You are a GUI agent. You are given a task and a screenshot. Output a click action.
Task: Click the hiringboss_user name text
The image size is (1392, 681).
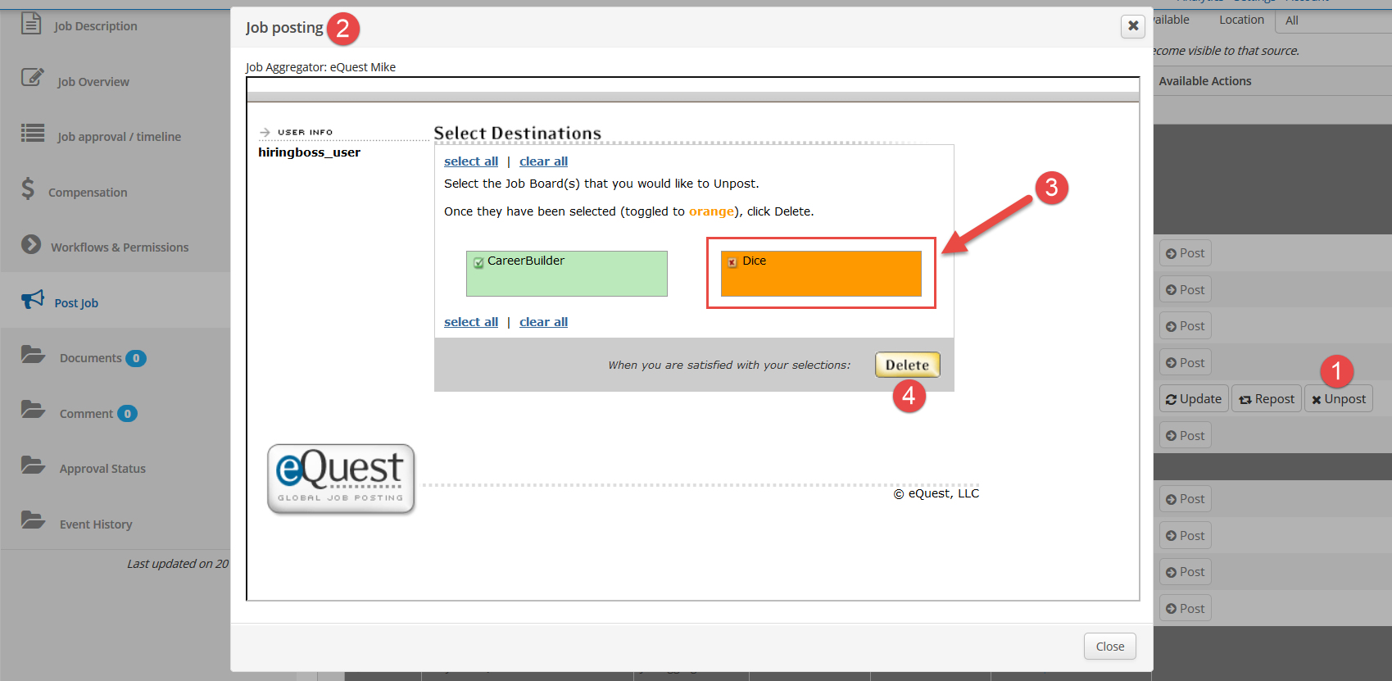pos(309,152)
